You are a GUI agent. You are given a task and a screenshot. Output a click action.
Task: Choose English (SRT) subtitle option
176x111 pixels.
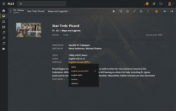click(84, 75)
